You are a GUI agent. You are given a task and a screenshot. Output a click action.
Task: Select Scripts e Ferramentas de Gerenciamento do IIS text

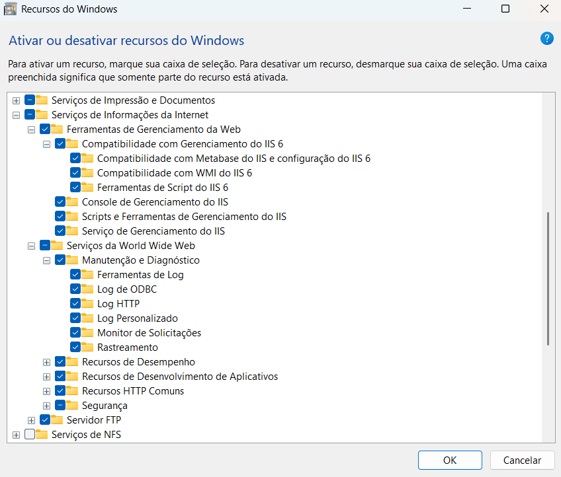184,216
